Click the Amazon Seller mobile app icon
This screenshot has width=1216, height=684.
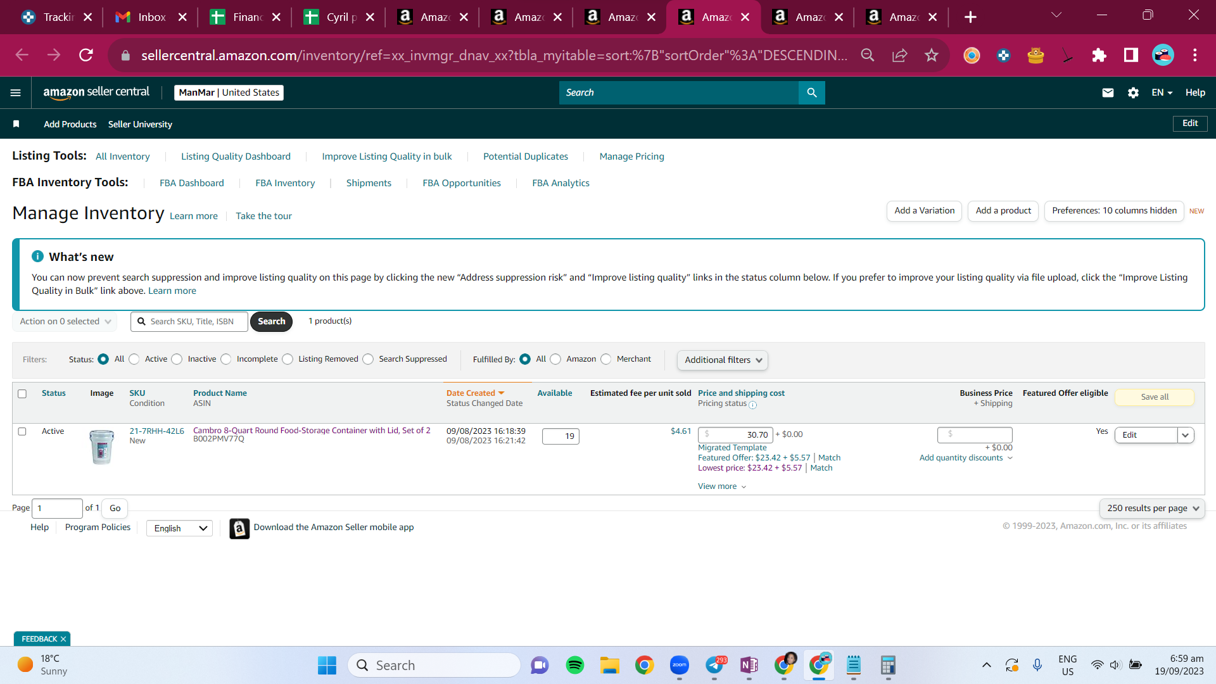pos(239,528)
